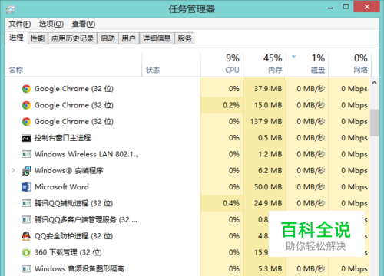The image size is (384, 276).
Task: Sort by the 9% CPU column header
Action: point(222,64)
